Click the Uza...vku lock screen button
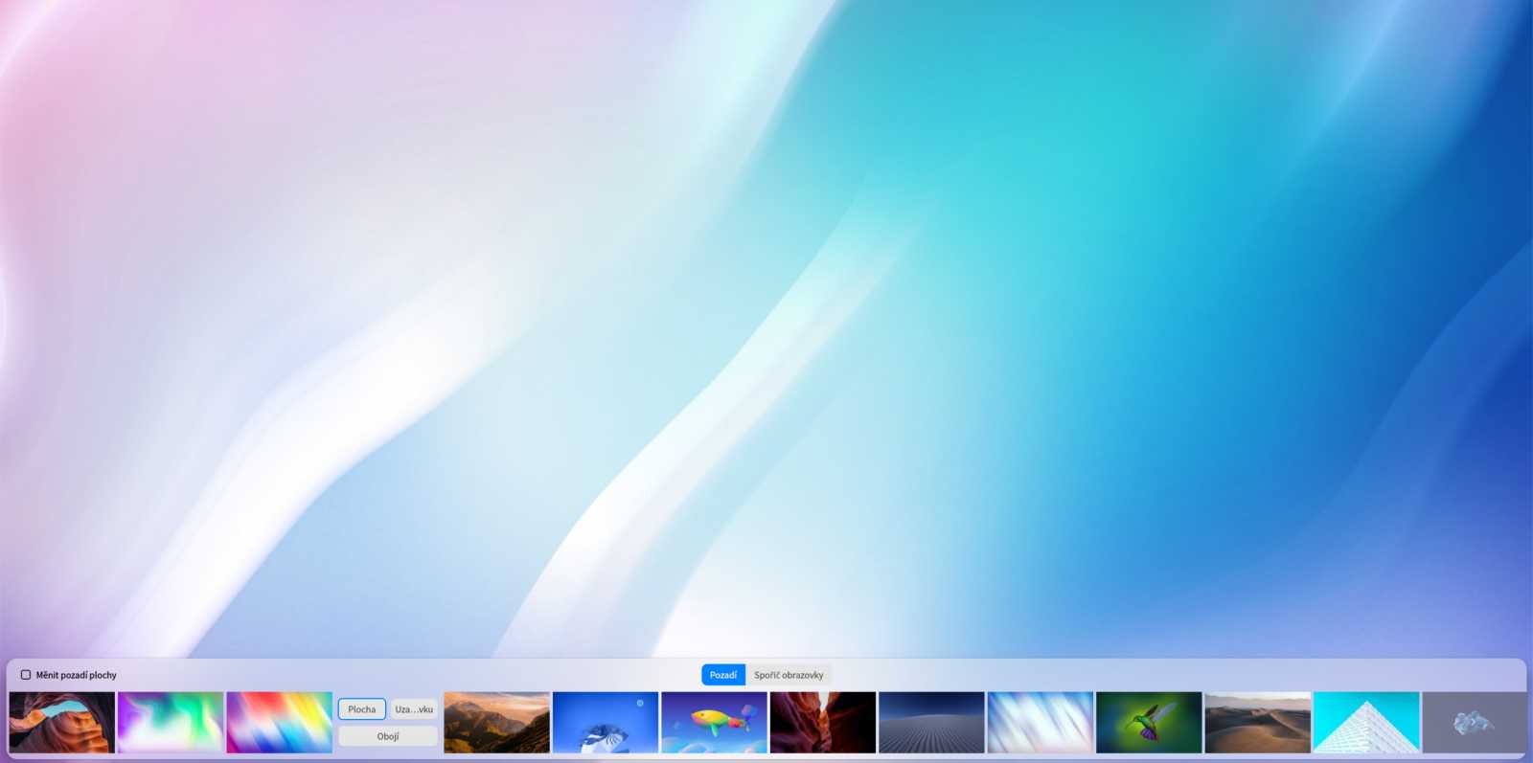This screenshot has width=1533, height=763. click(x=414, y=709)
